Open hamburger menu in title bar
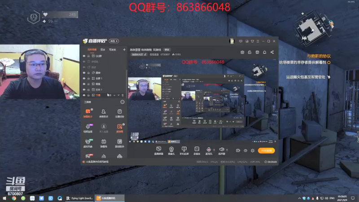Image resolution: width=359 pixels, height=202 pixels. click(x=258, y=41)
